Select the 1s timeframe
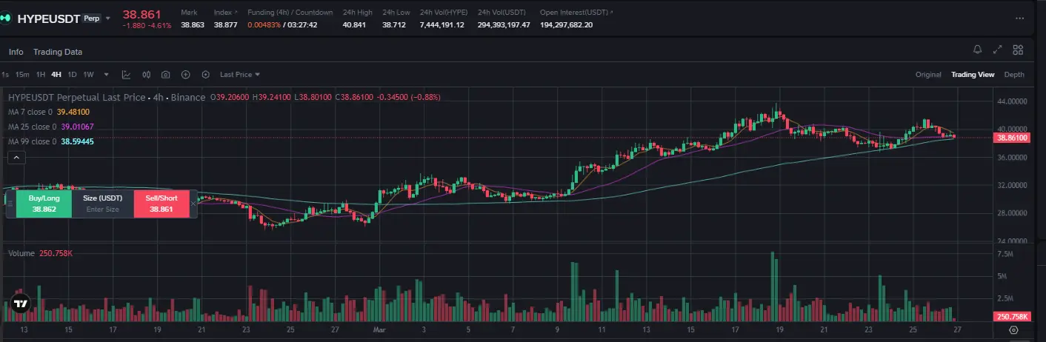The height and width of the screenshot is (342, 1046). 5,75
